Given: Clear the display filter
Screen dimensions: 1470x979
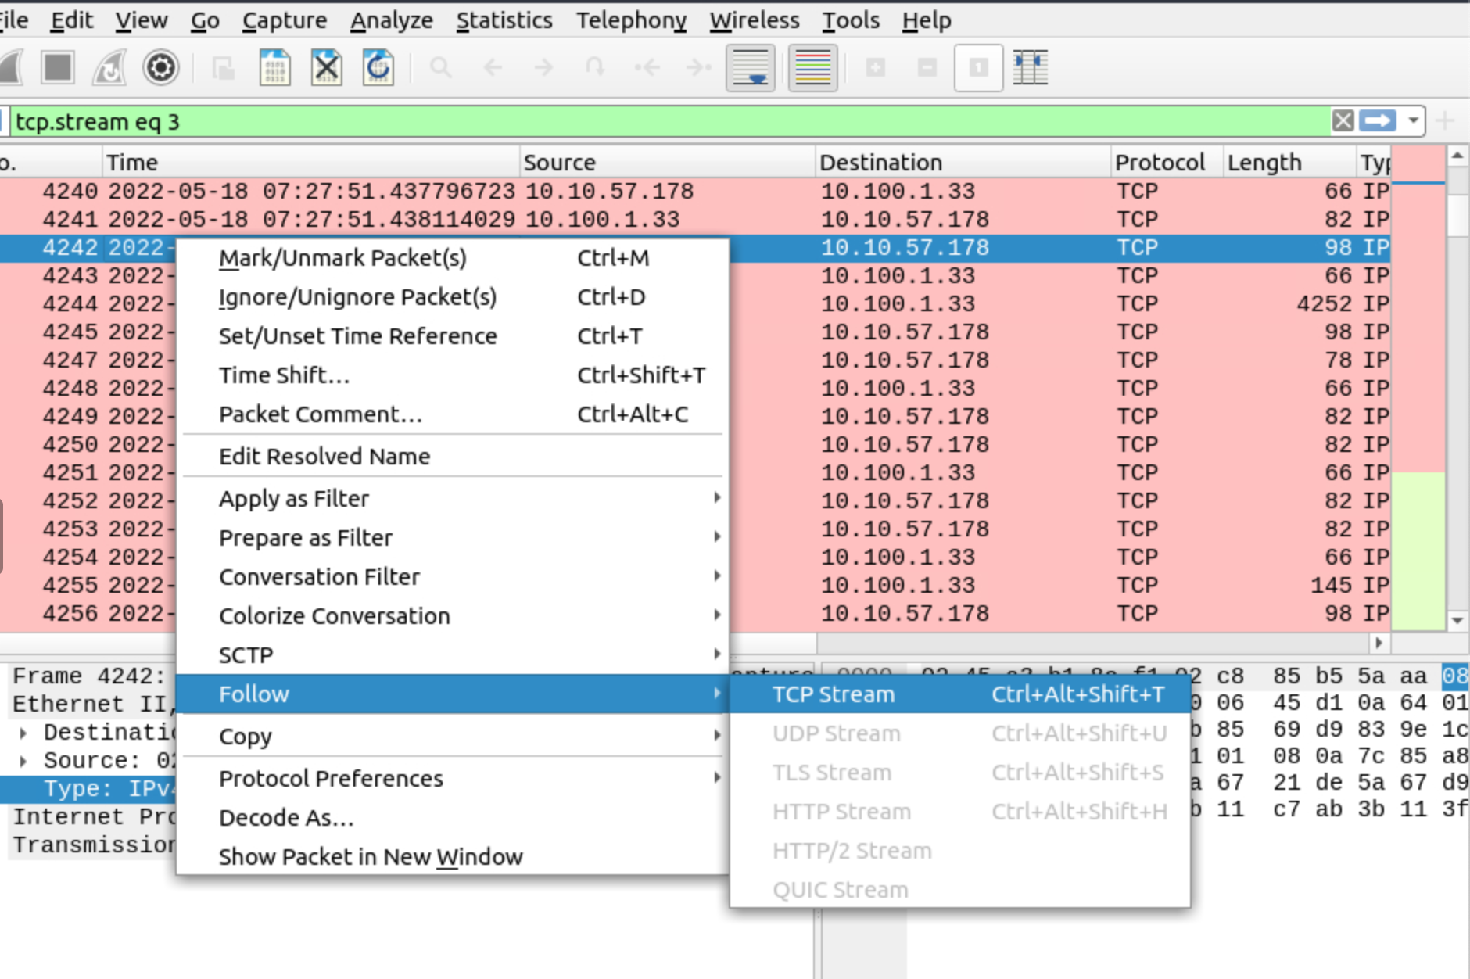Looking at the screenshot, I should (1343, 121).
